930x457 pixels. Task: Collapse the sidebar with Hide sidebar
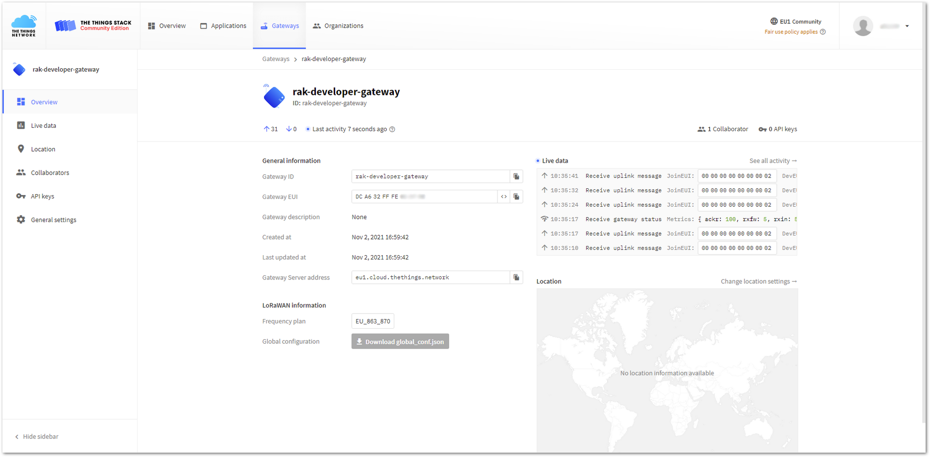coord(37,437)
